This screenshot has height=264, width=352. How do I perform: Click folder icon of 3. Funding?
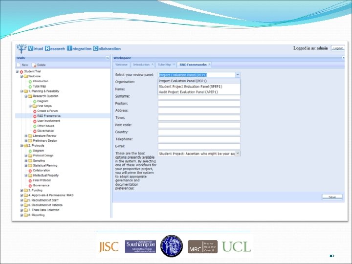point(26,190)
